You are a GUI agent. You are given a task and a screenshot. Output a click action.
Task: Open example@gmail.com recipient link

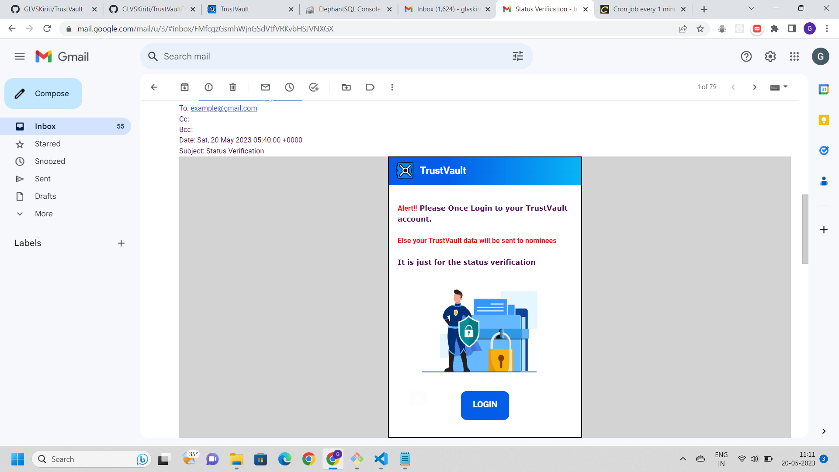(x=224, y=108)
